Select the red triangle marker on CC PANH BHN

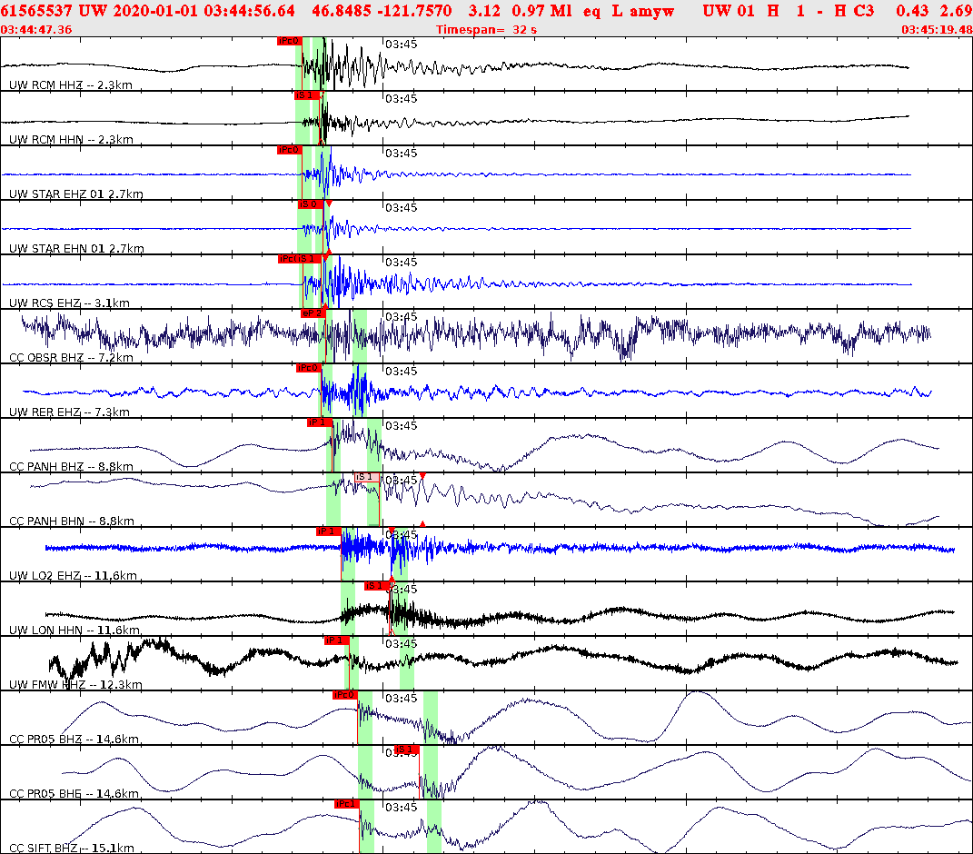click(x=422, y=475)
